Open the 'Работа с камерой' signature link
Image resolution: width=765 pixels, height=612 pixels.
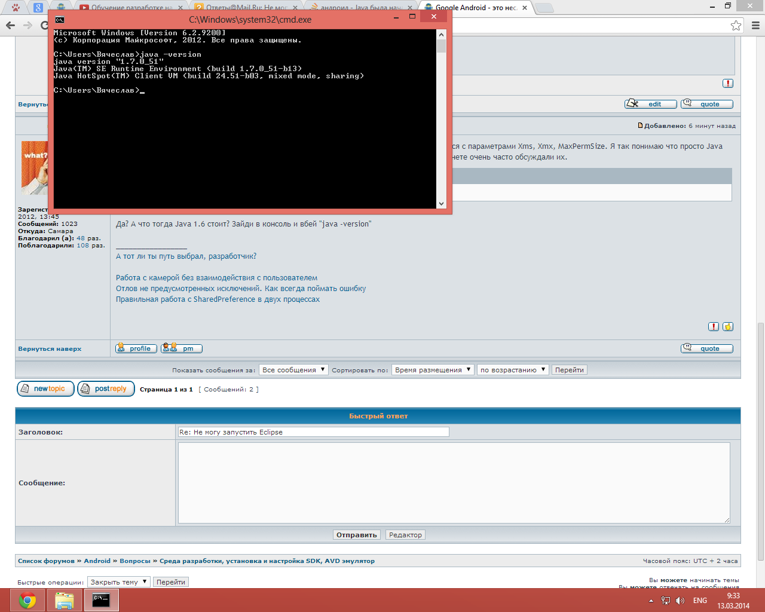coord(216,278)
